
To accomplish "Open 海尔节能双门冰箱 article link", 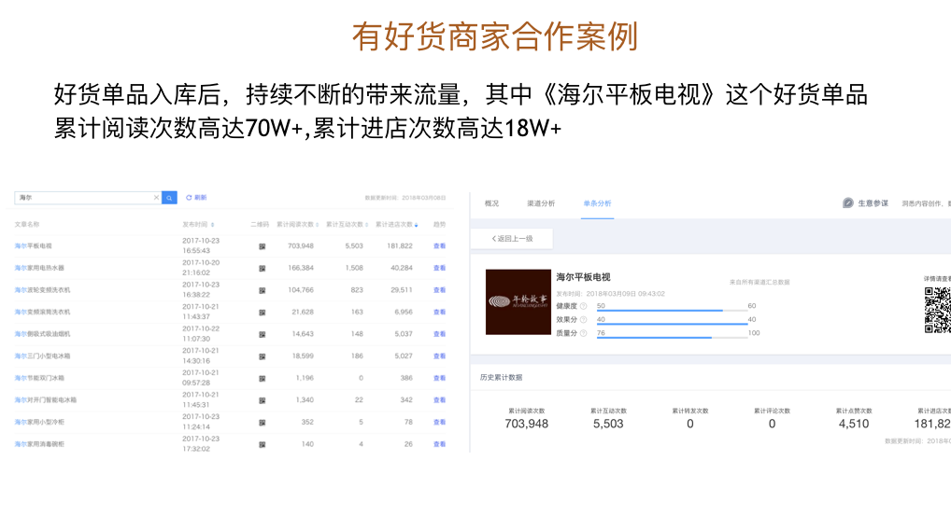I will point(39,378).
